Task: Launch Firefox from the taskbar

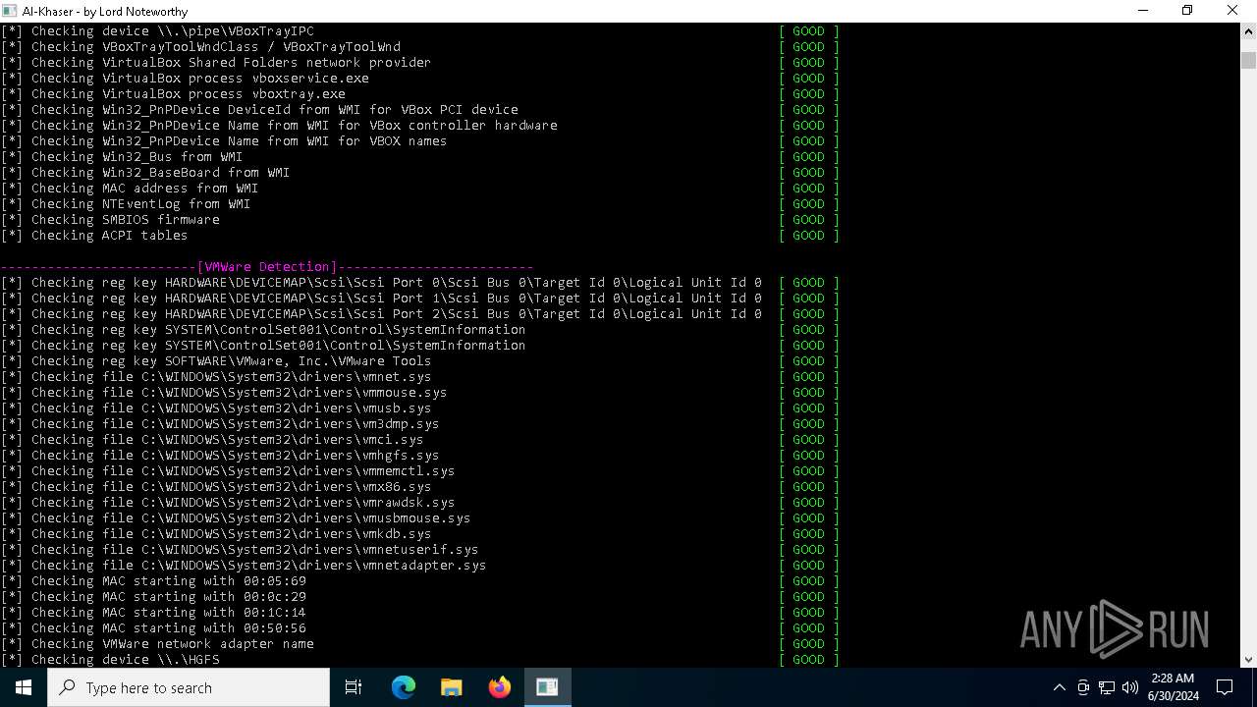Action: point(499,687)
